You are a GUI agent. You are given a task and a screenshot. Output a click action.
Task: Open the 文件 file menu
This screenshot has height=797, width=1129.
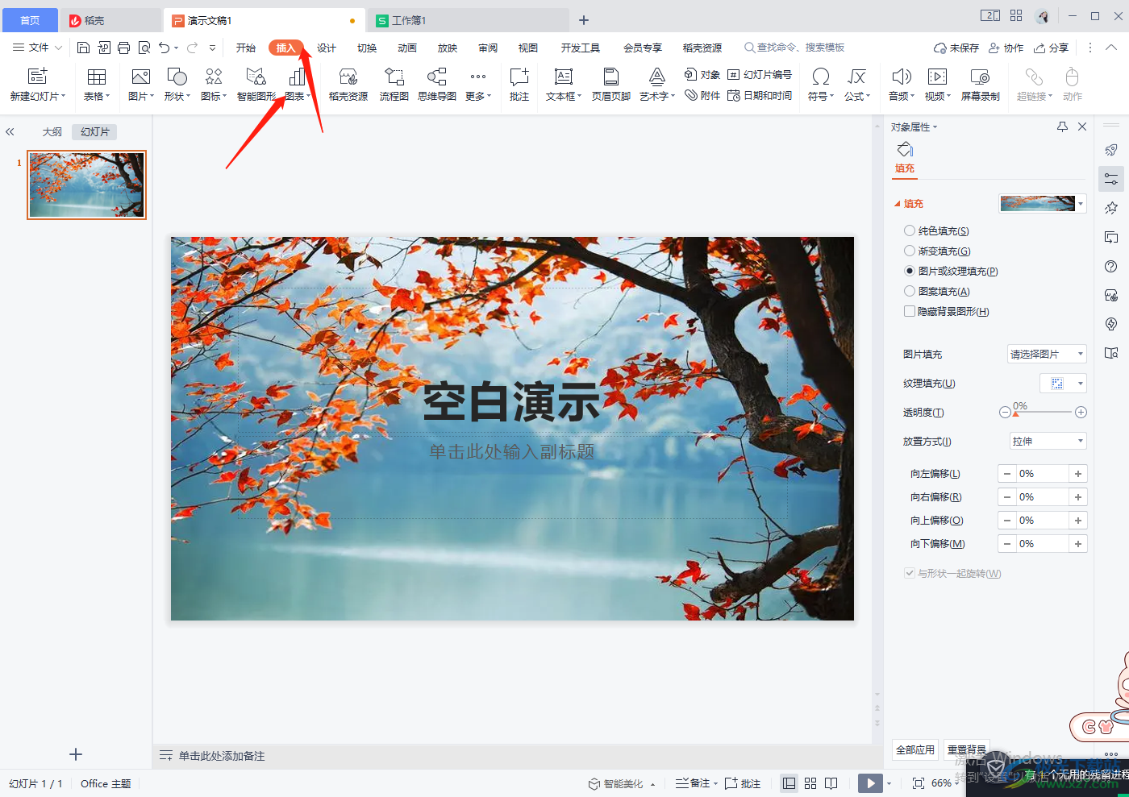click(37, 48)
